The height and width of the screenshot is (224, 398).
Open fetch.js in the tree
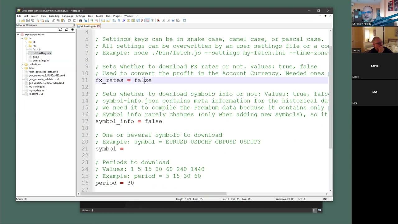click(36, 49)
